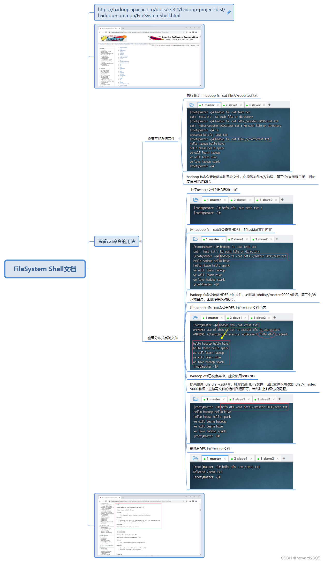Select the FileSystem Shell文档 root node
324x562 pixels.
(x=45, y=269)
